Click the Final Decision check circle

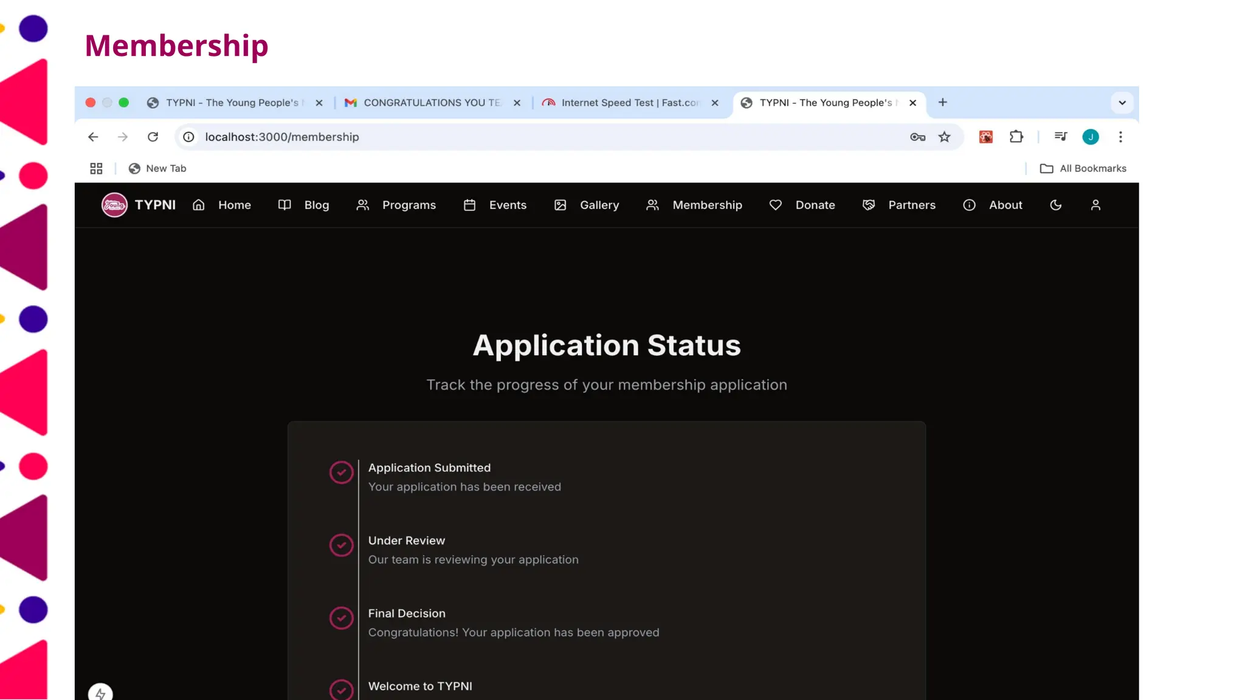tap(342, 618)
